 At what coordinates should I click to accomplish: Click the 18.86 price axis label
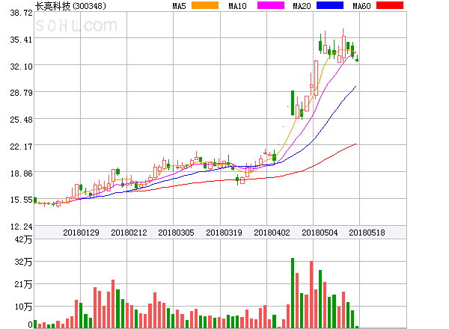22,173
